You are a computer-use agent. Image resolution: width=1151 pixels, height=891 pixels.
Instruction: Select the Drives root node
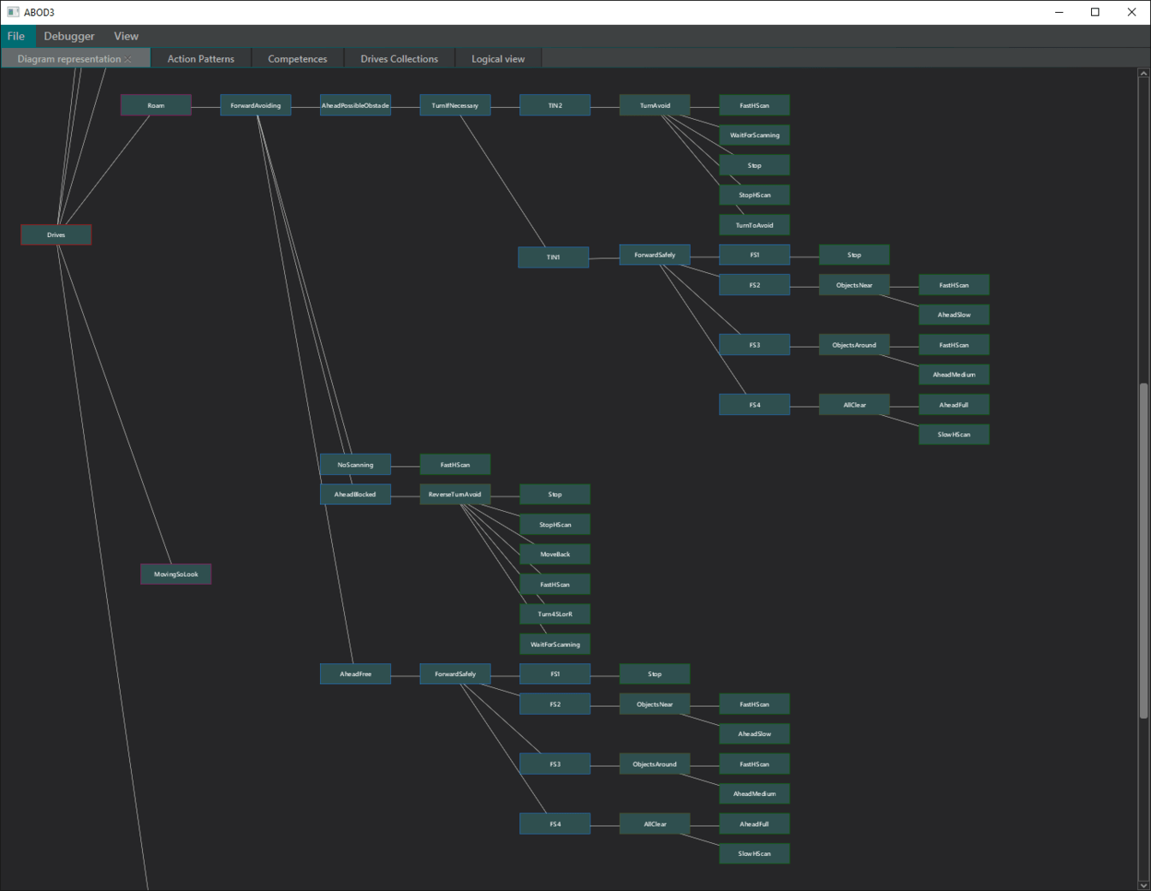click(56, 235)
